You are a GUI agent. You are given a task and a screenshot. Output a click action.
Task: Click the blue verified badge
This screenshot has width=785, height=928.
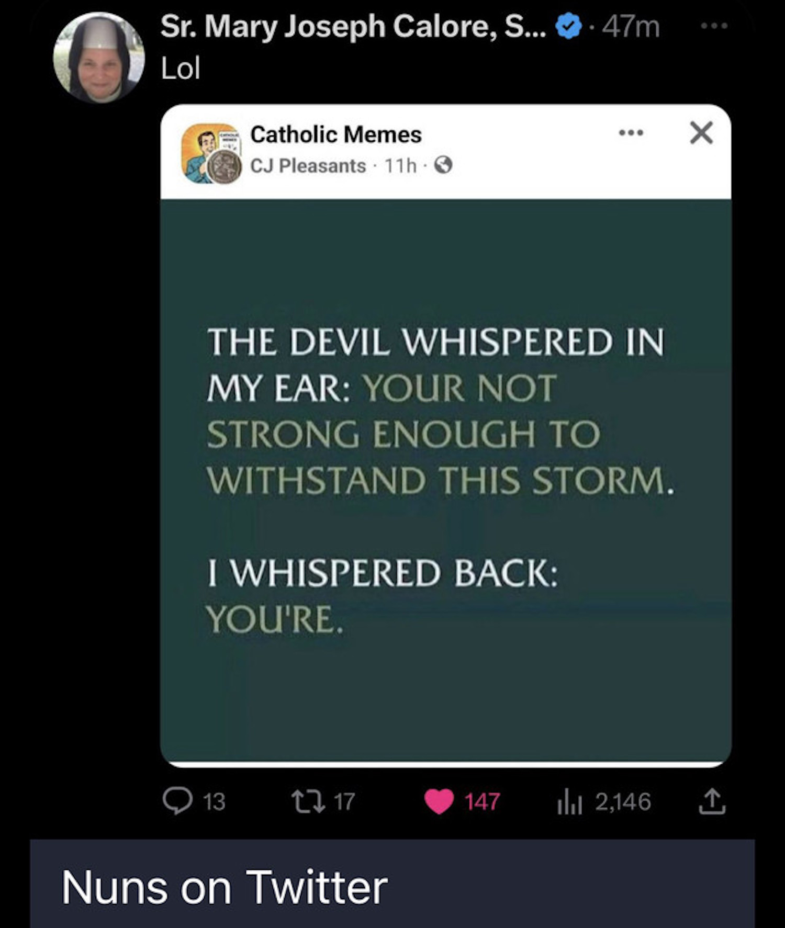pos(569,26)
